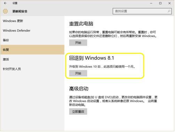Click 开始 under 回退到 Windows 8.1
The width and height of the screenshot is (175, 132).
(x=78, y=73)
